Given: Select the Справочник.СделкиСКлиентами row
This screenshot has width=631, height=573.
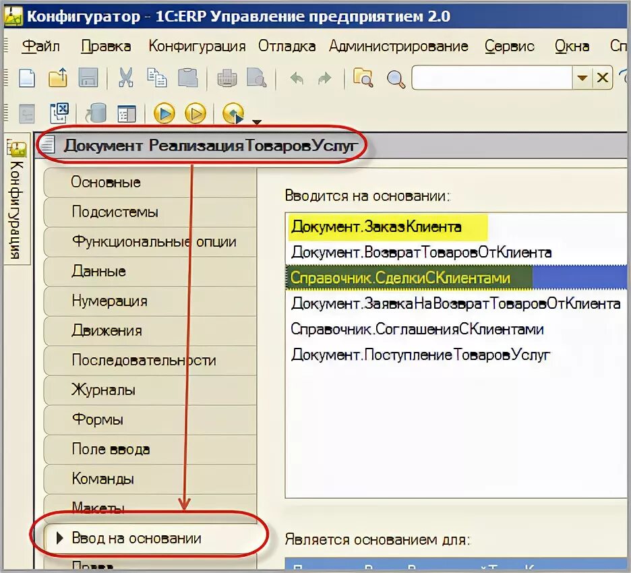Looking at the screenshot, I should pos(456,278).
